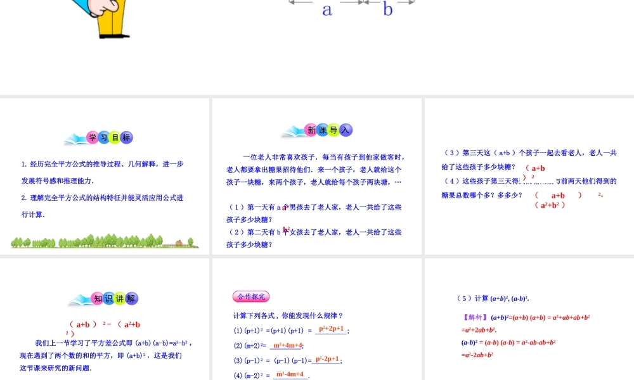Select the slide titled 学习目标
This screenshot has height=380, width=634.
pos(105,177)
